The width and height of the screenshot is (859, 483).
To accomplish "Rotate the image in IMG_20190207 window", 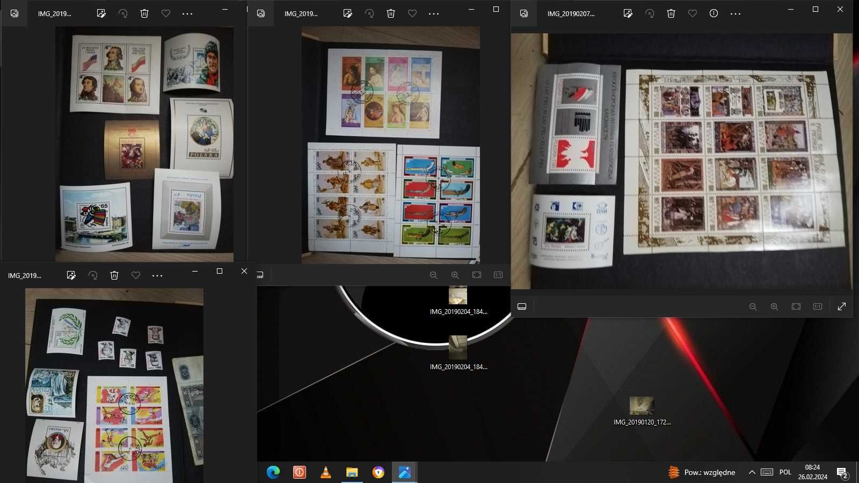I will [650, 13].
